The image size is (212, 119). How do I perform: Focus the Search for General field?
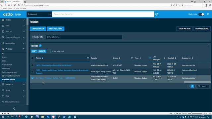[x=103, y=14]
